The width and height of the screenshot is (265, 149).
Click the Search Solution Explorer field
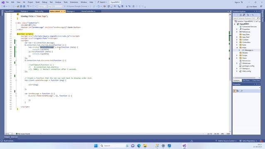point(245,18)
